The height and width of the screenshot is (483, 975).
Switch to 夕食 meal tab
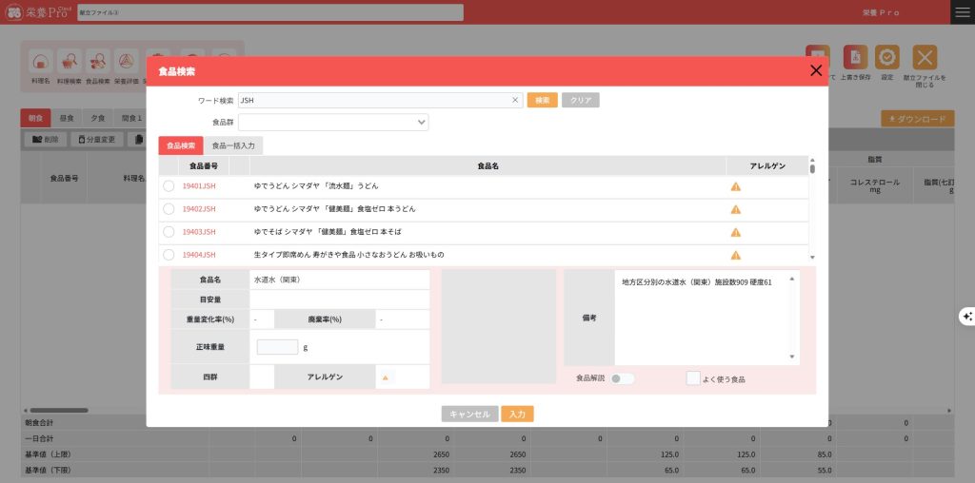click(x=98, y=118)
